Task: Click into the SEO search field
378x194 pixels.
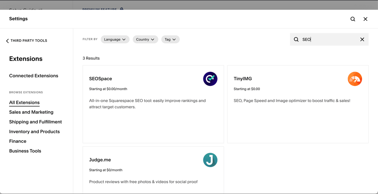Action: pyautogui.click(x=329, y=39)
